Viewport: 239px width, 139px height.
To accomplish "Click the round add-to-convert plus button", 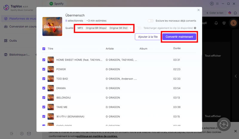I will (224, 124).
